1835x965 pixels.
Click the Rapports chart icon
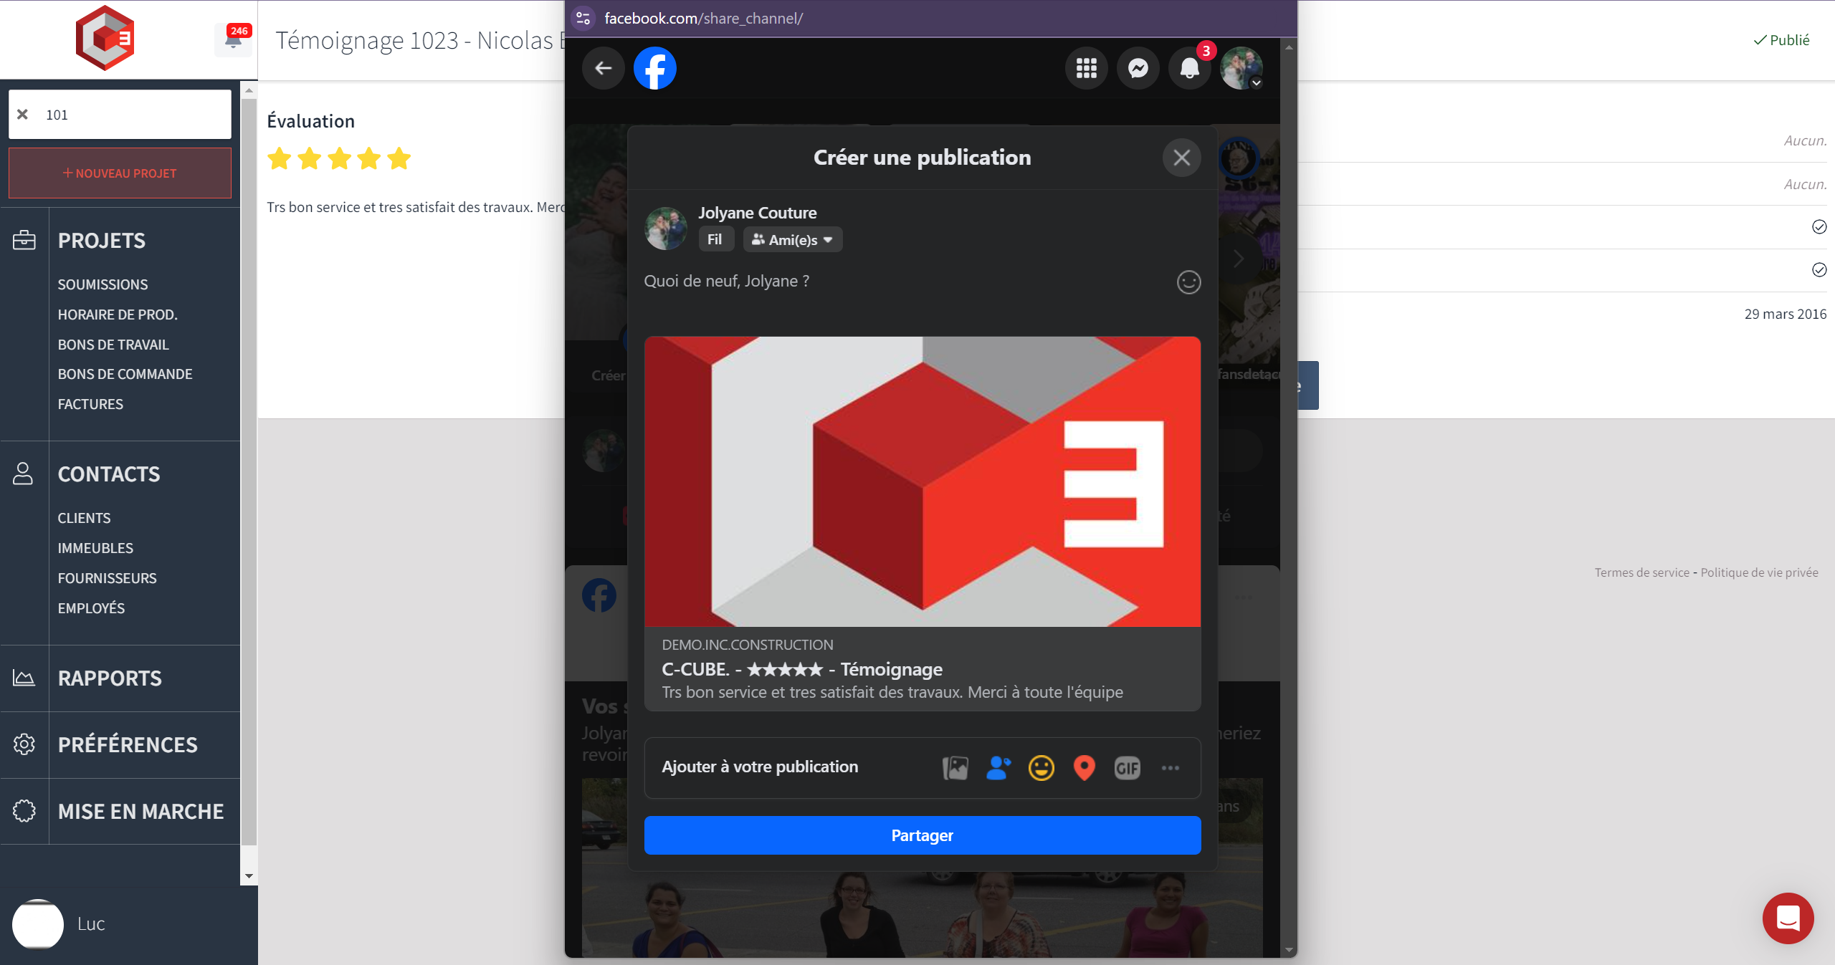pyautogui.click(x=24, y=678)
